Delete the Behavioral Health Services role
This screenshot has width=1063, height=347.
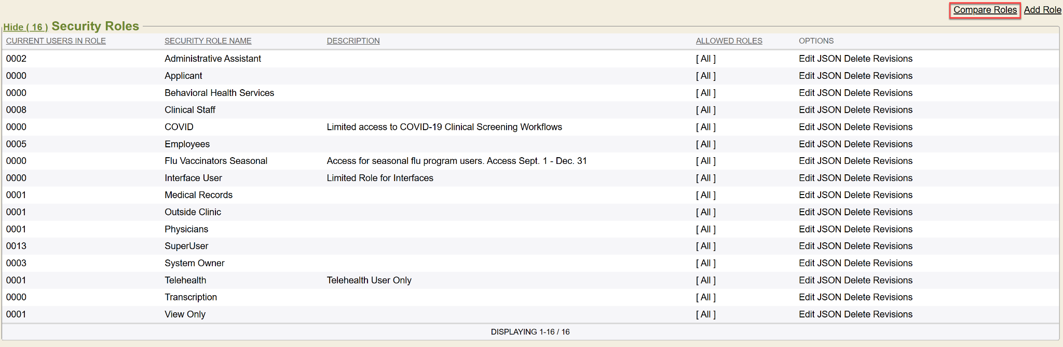coord(857,93)
